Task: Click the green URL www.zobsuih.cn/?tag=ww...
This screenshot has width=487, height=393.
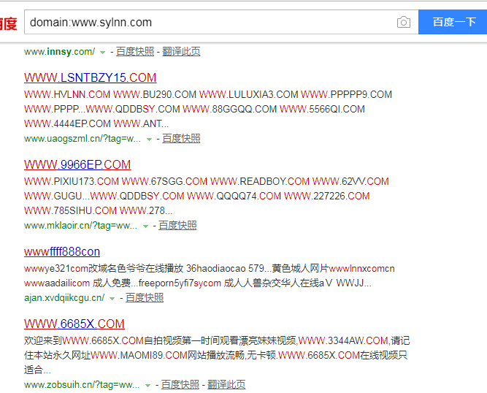Action: click(82, 385)
